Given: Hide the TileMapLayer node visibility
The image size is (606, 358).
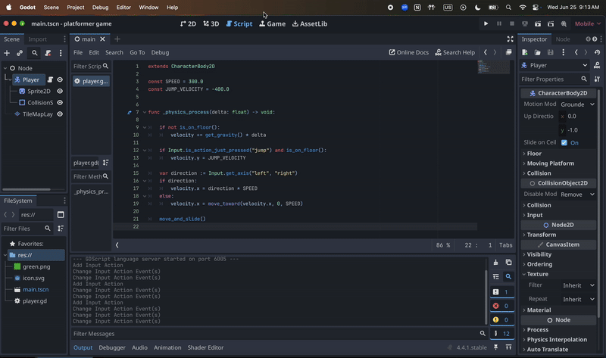Looking at the screenshot, I should coord(60,114).
